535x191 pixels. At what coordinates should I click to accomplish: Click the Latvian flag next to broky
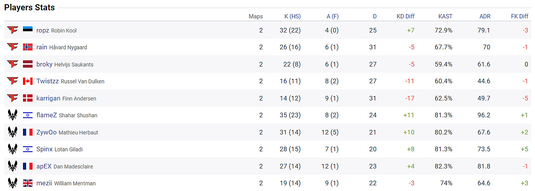click(28, 64)
